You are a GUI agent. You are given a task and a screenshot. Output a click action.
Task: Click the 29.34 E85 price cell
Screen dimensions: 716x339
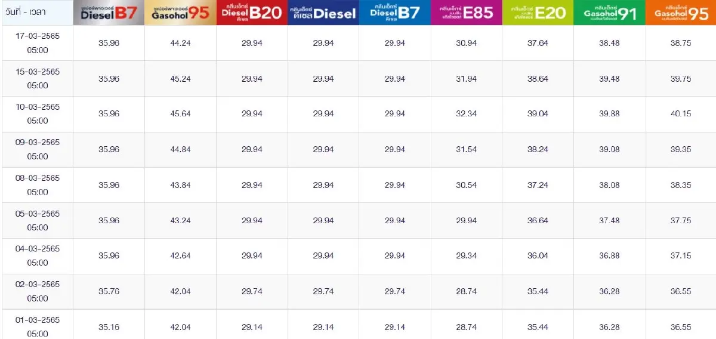point(467,255)
